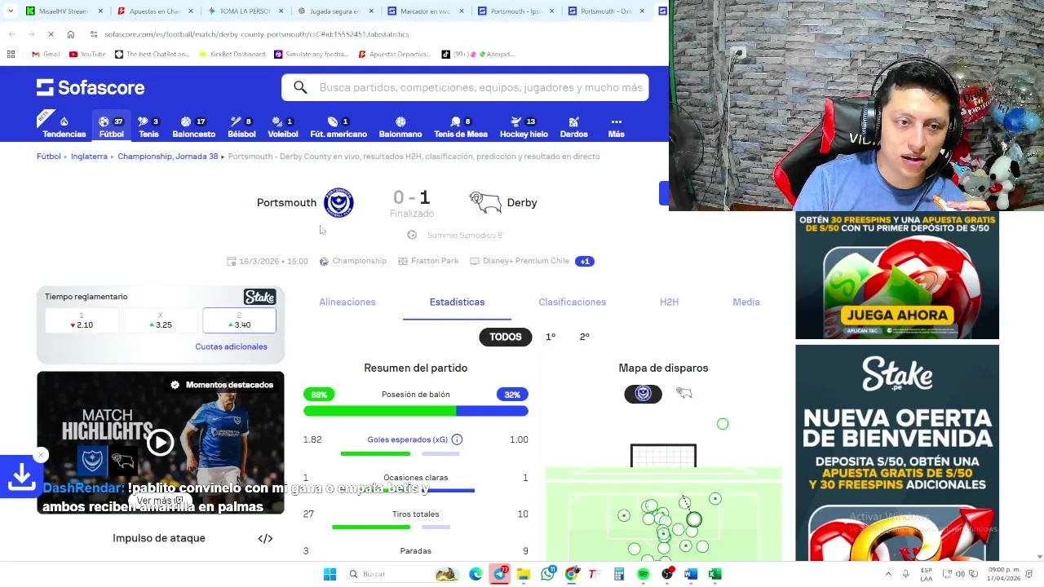Stop the page from loading

click(51, 34)
